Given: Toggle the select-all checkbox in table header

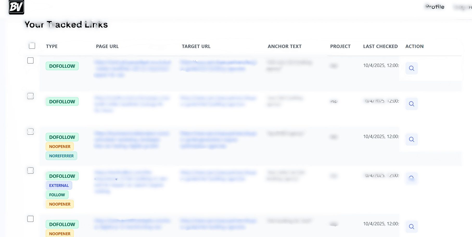Looking at the screenshot, I should [x=32, y=46].
